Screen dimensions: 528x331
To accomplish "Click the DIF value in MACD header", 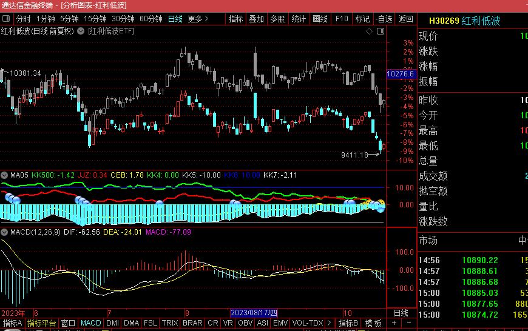I will (x=82, y=232).
